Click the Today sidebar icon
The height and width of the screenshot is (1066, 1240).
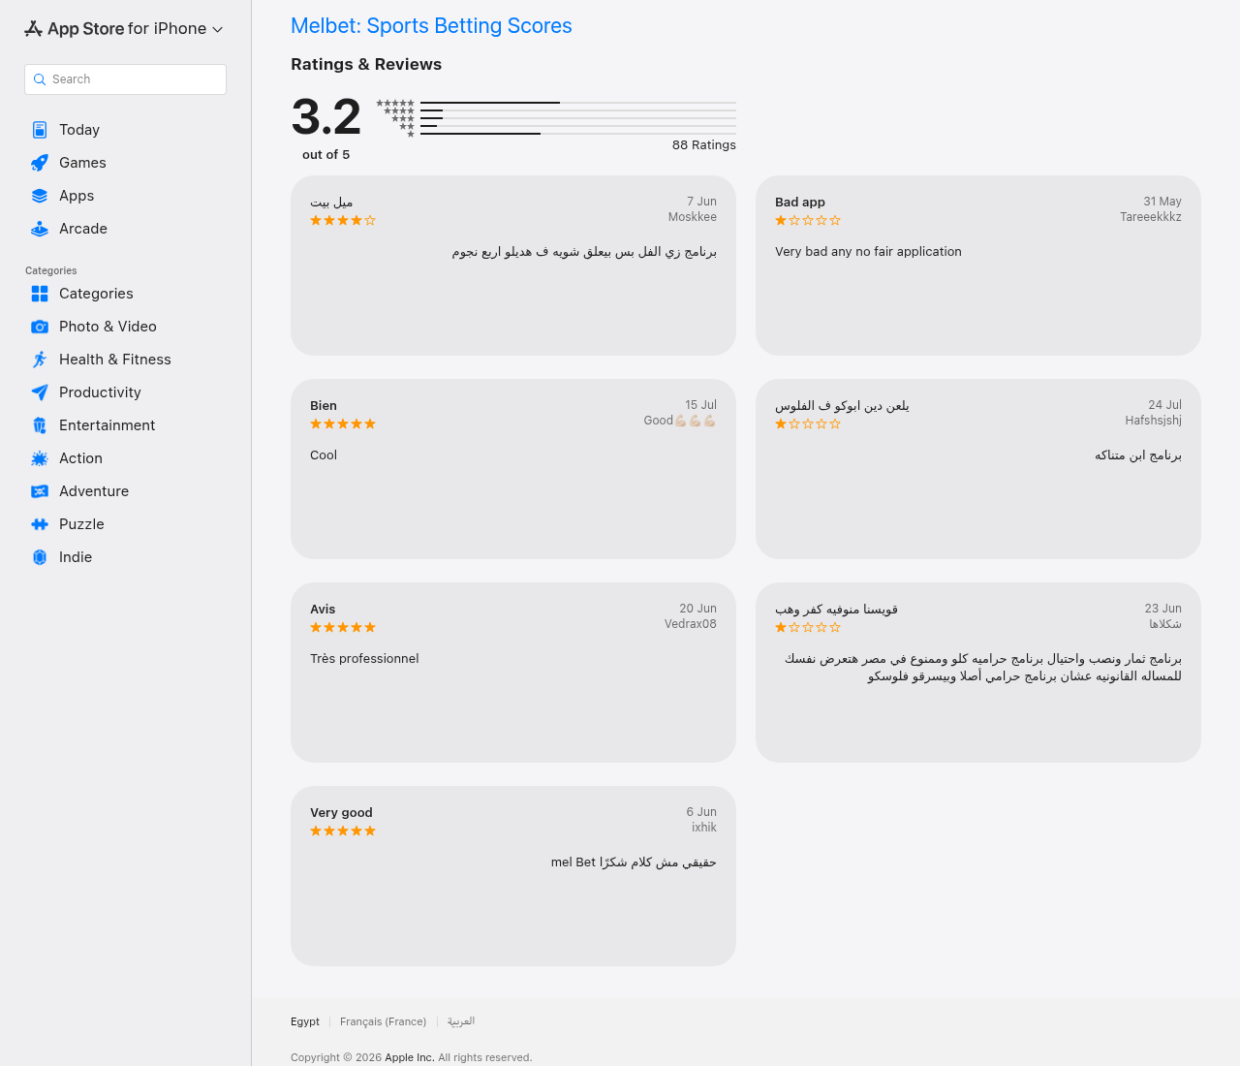pyautogui.click(x=40, y=130)
